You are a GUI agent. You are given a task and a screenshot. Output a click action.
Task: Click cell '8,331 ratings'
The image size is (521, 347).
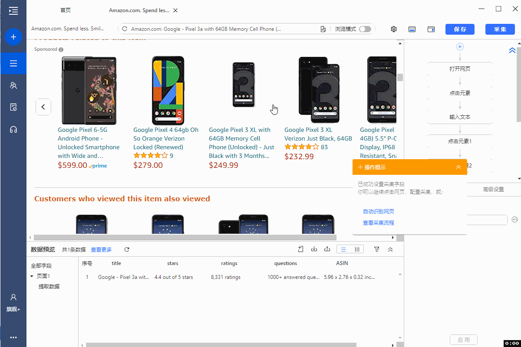tap(226, 277)
